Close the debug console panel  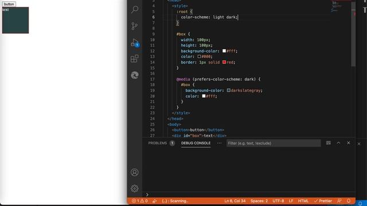coord(349,143)
